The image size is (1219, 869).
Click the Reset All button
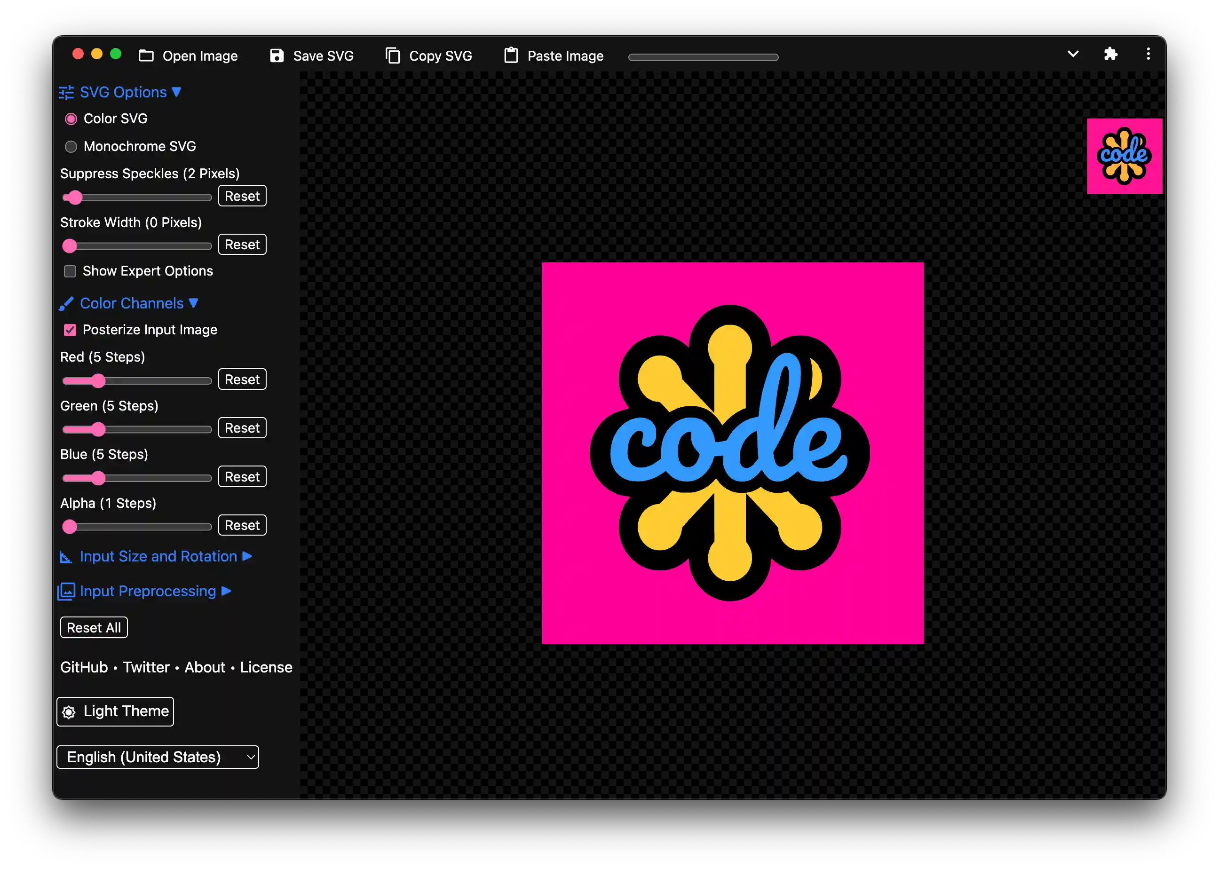pyautogui.click(x=94, y=627)
